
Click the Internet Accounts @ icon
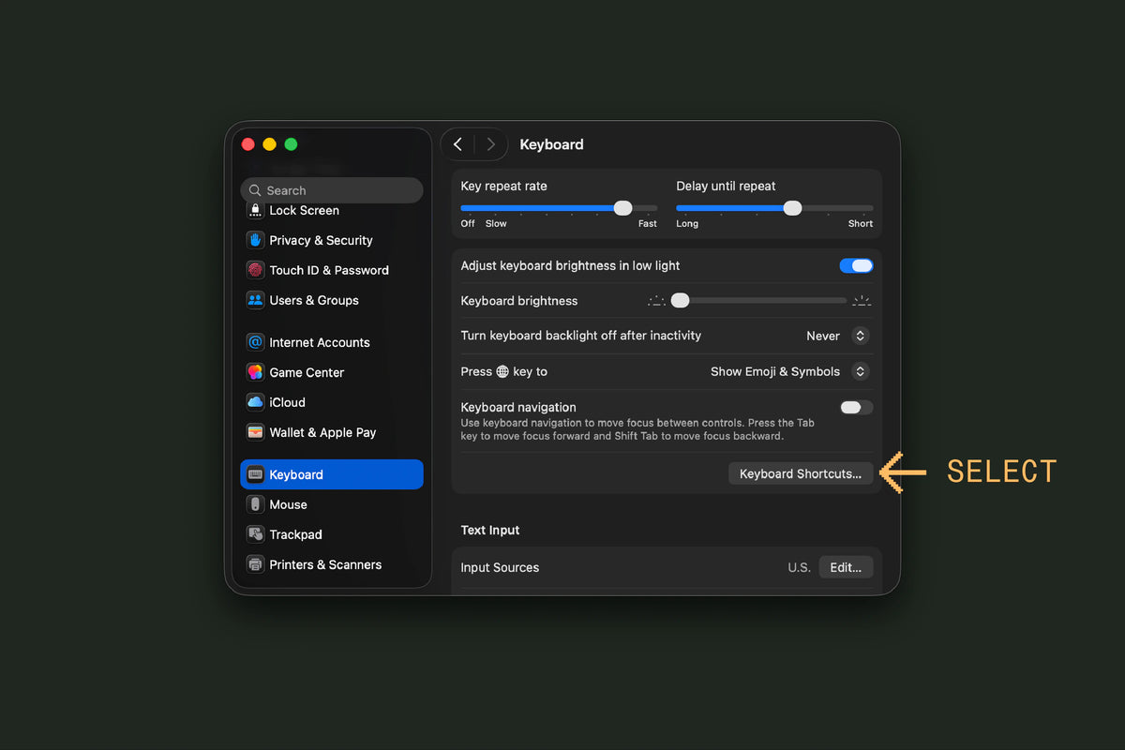255,342
